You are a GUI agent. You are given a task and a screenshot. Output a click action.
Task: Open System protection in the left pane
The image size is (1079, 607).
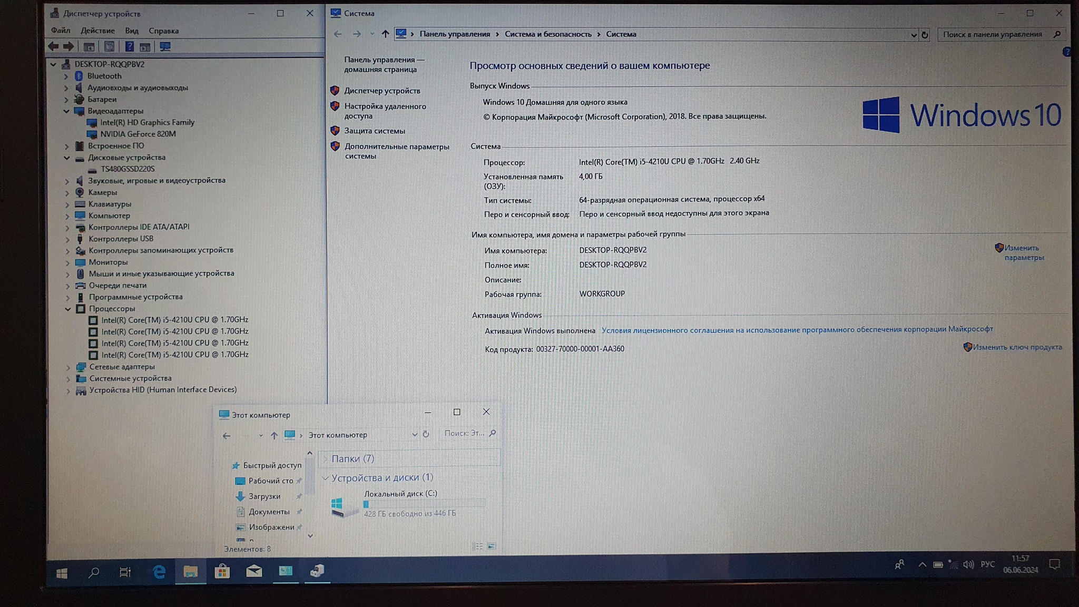(375, 131)
